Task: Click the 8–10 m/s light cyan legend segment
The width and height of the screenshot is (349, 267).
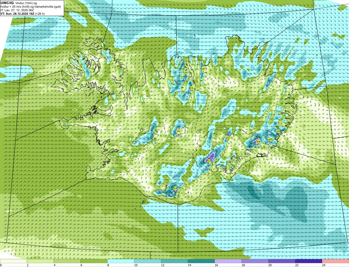Action: [x=121, y=261]
